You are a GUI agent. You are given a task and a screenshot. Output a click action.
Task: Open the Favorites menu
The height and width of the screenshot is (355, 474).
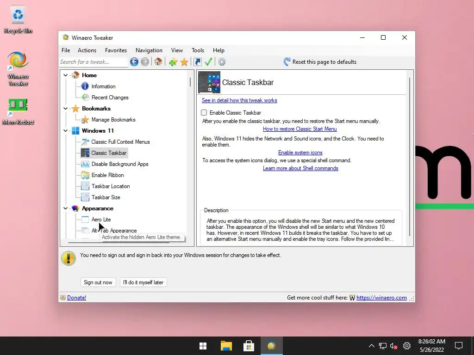pyautogui.click(x=116, y=50)
